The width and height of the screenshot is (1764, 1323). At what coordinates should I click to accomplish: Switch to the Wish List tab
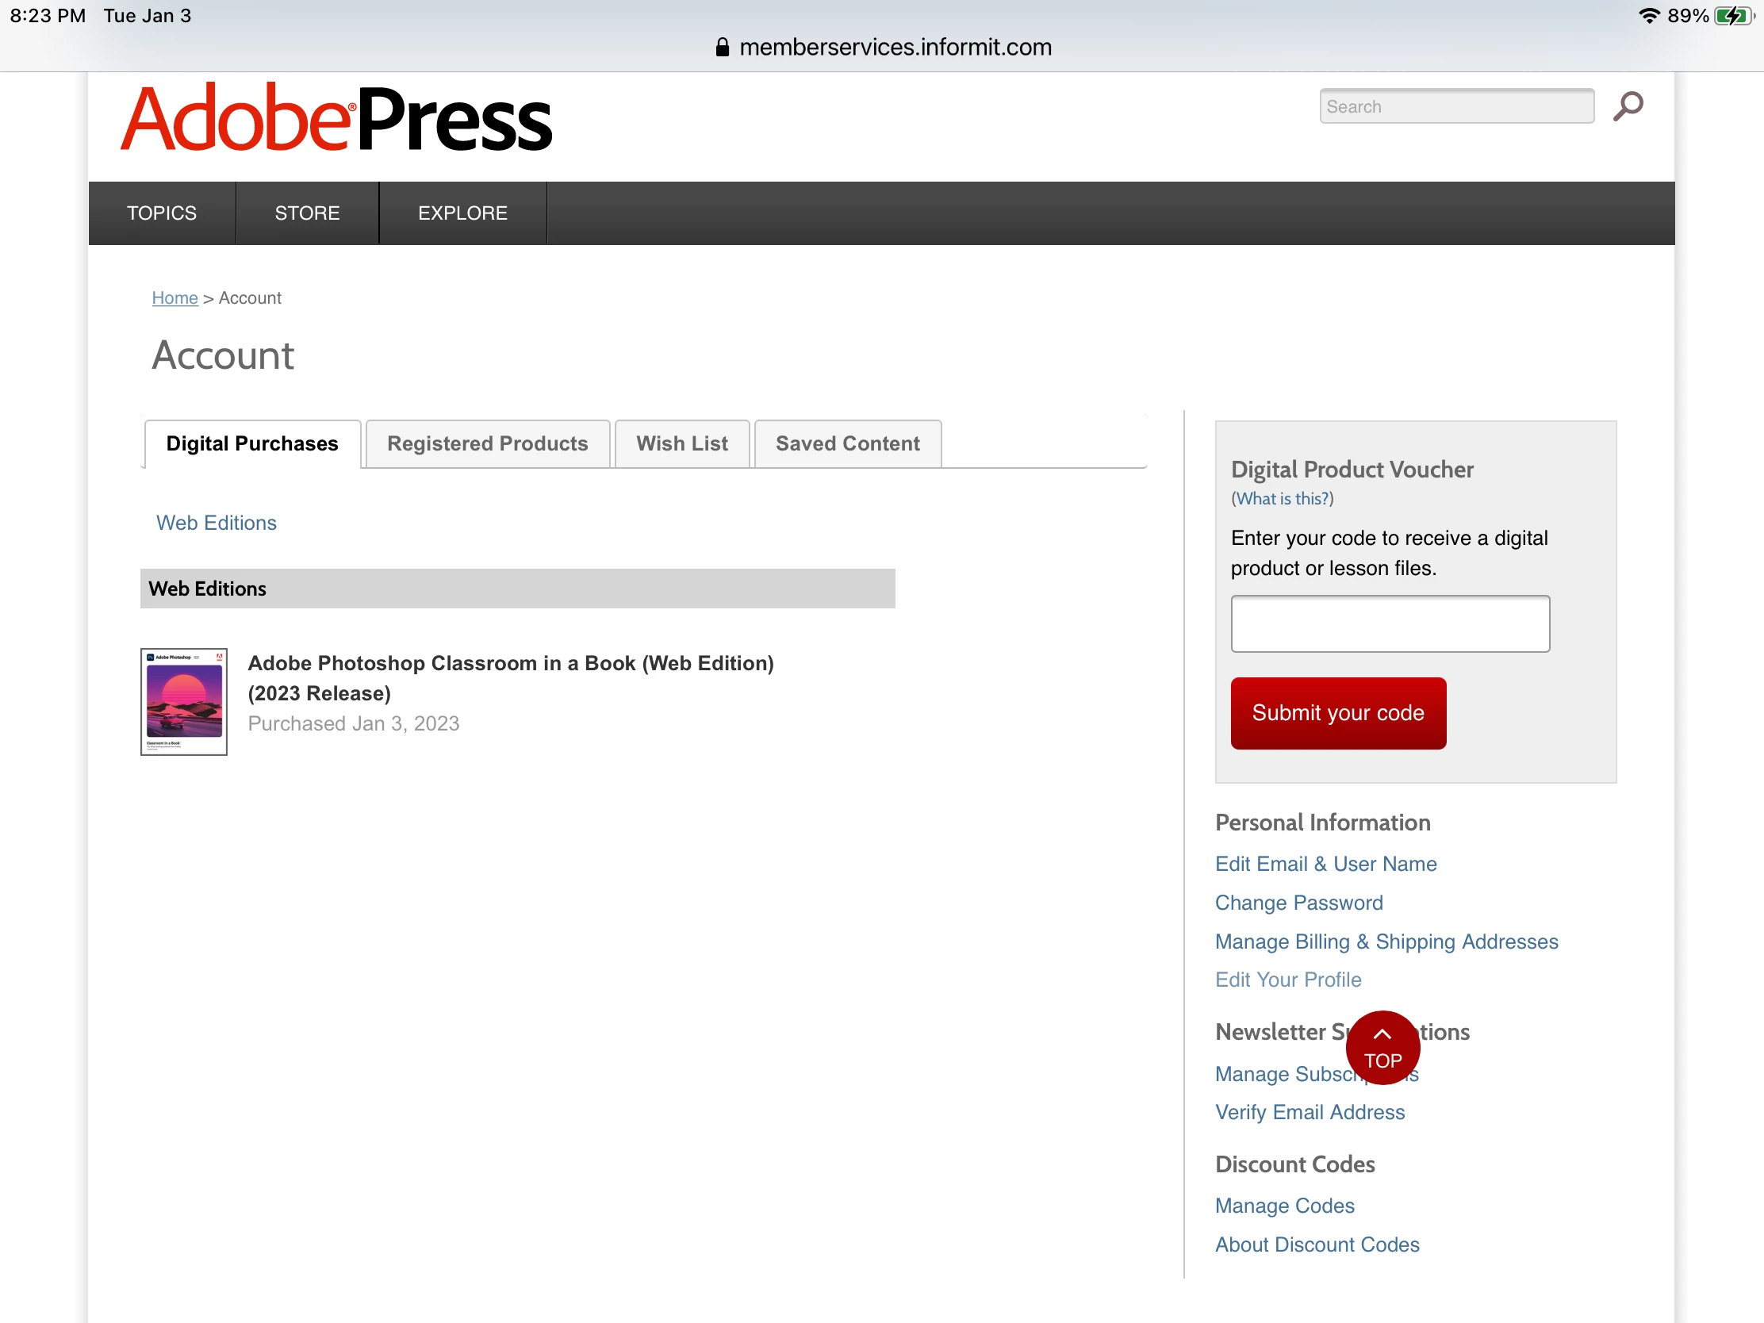[x=682, y=443]
